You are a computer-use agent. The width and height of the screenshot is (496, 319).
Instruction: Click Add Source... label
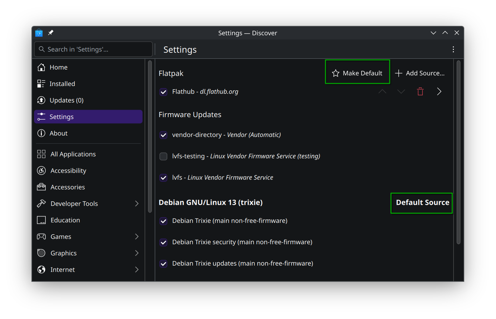[425, 73]
